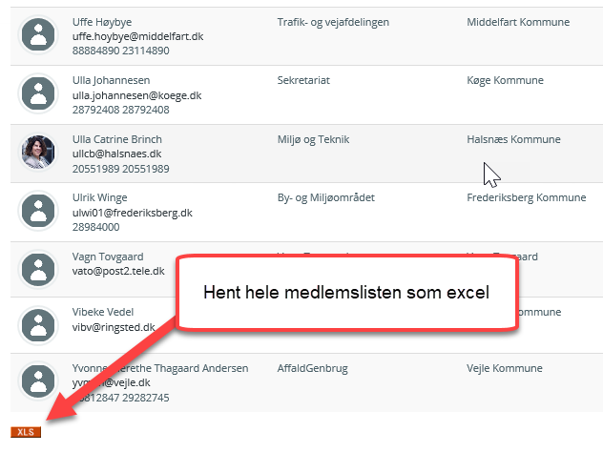The width and height of the screenshot is (603, 452).
Task: Click the XLS export icon
Action: point(26,432)
